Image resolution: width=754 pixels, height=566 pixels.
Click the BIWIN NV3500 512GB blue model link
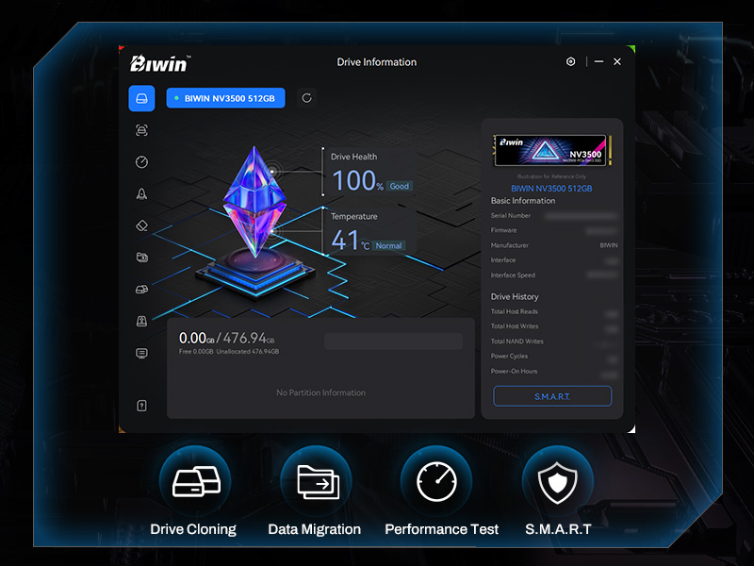pyautogui.click(x=551, y=188)
